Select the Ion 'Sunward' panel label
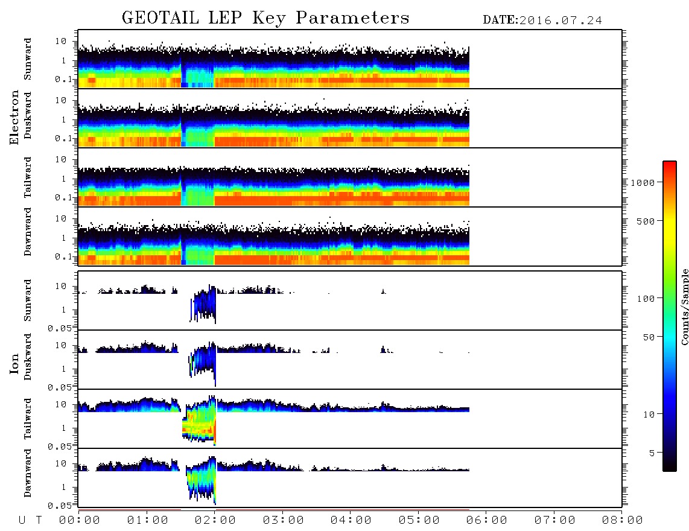The height and width of the screenshot is (531, 689). (x=28, y=300)
